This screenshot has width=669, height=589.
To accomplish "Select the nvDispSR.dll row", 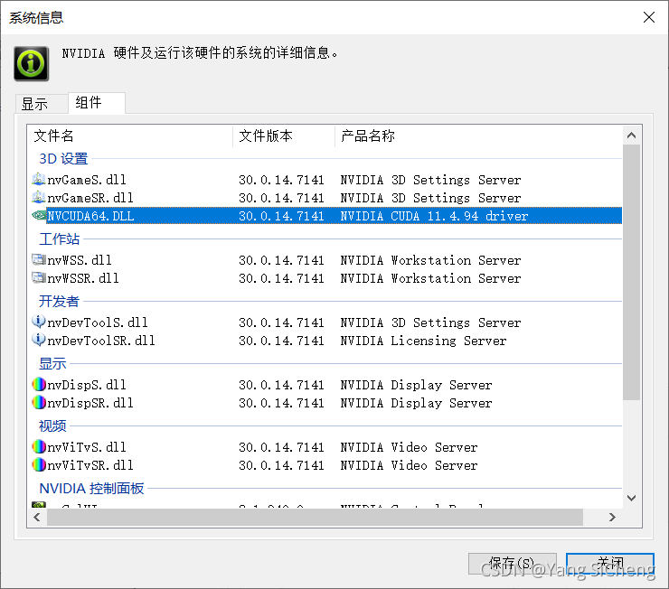I will [x=326, y=403].
